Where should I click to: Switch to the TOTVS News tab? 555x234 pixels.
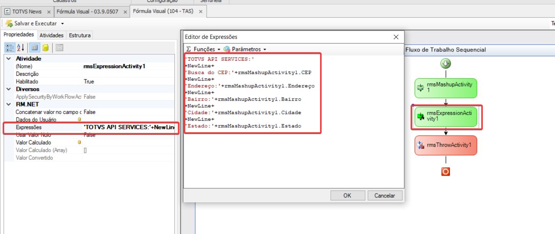27,12
